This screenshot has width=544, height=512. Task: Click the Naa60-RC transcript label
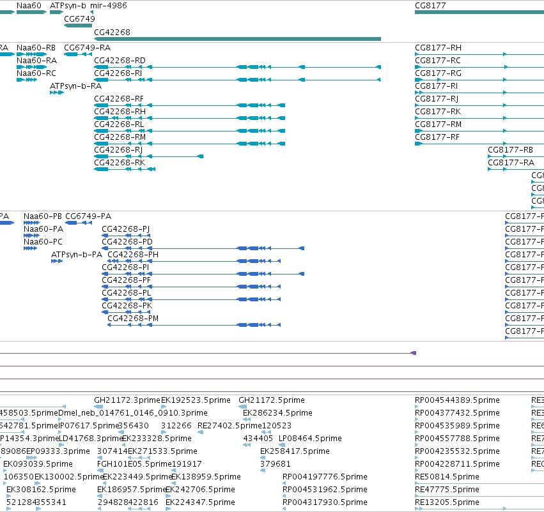pyautogui.click(x=36, y=73)
